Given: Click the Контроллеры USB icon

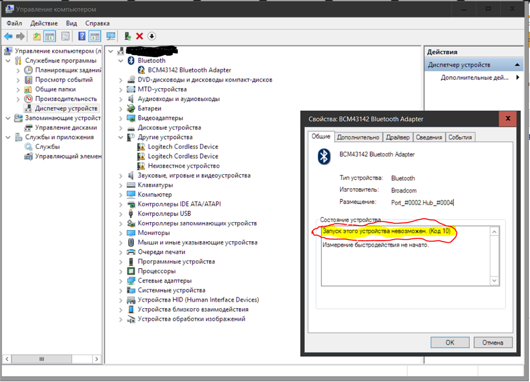Looking at the screenshot, I should coord(131,214).
